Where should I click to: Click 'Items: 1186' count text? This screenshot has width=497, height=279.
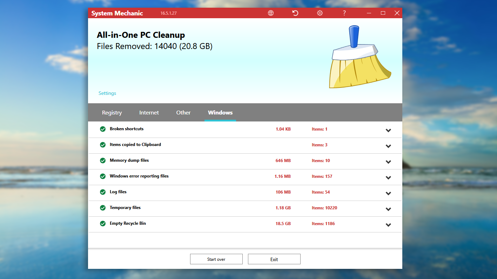[x=323, y=224]
